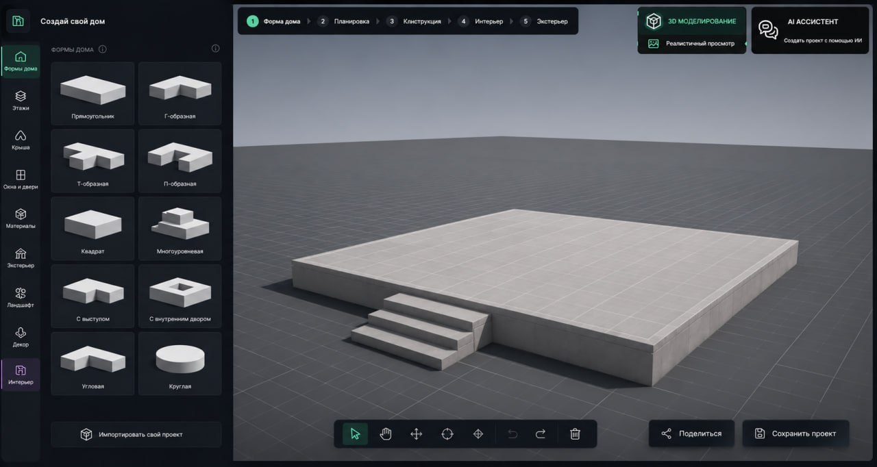This screenshot has height=467, width=877.
Task: Select the diamond snap tool
Action: click(478, 433)
